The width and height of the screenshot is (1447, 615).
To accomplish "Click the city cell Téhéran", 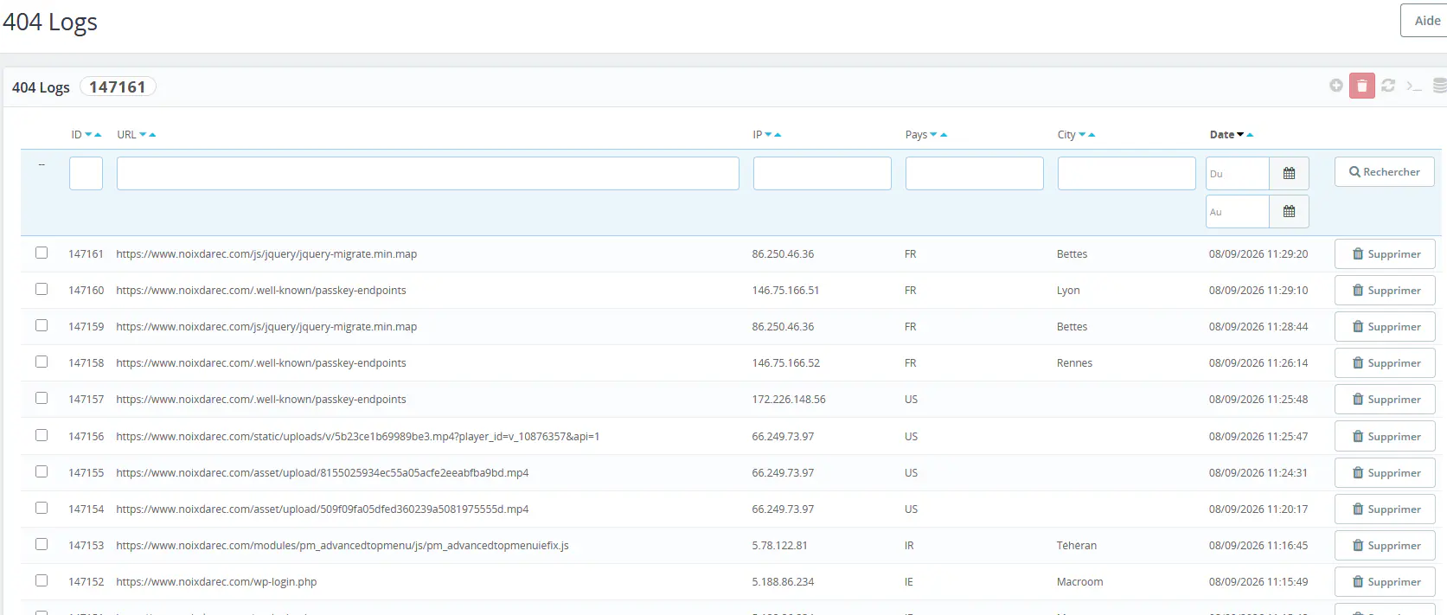I will tap(1077, 546).
